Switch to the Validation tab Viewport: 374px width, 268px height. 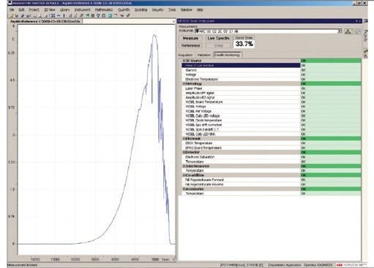[203, 55]
